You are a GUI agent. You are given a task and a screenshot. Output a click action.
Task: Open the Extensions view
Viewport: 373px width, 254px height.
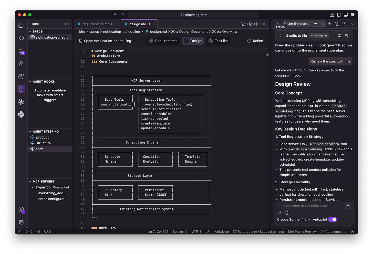click(x=21, y=76)
